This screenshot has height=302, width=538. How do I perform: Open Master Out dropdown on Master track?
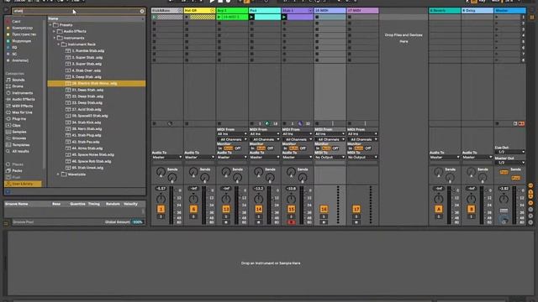point(509,162)
